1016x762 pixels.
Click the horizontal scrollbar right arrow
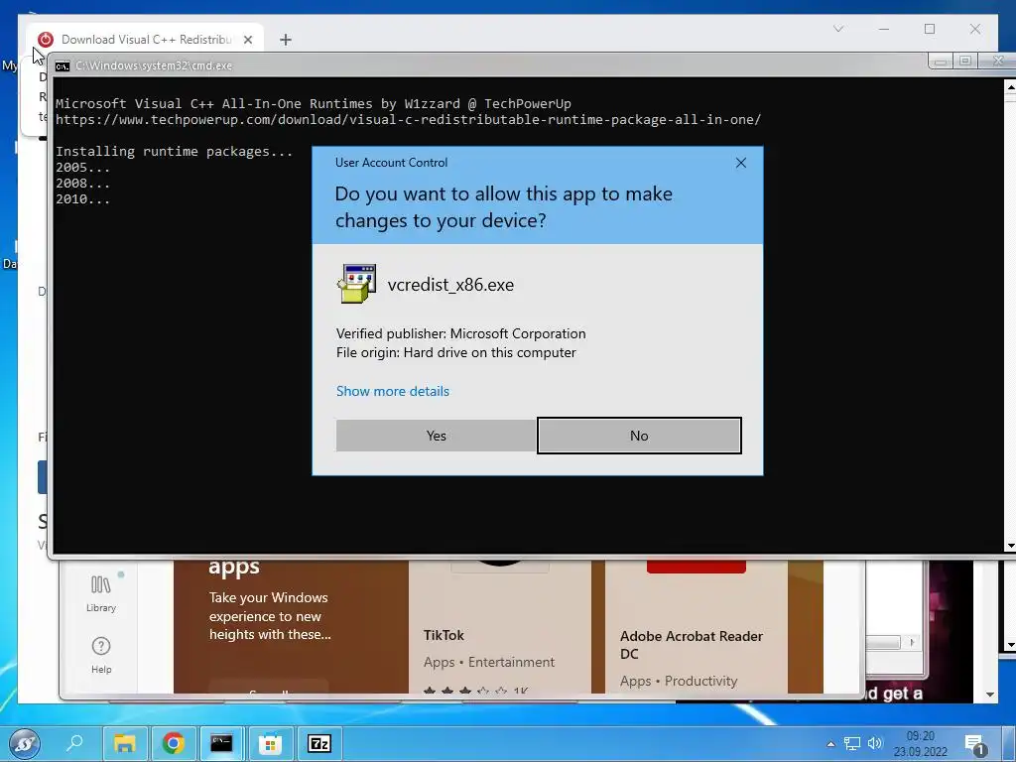click(x=913, y=642)
